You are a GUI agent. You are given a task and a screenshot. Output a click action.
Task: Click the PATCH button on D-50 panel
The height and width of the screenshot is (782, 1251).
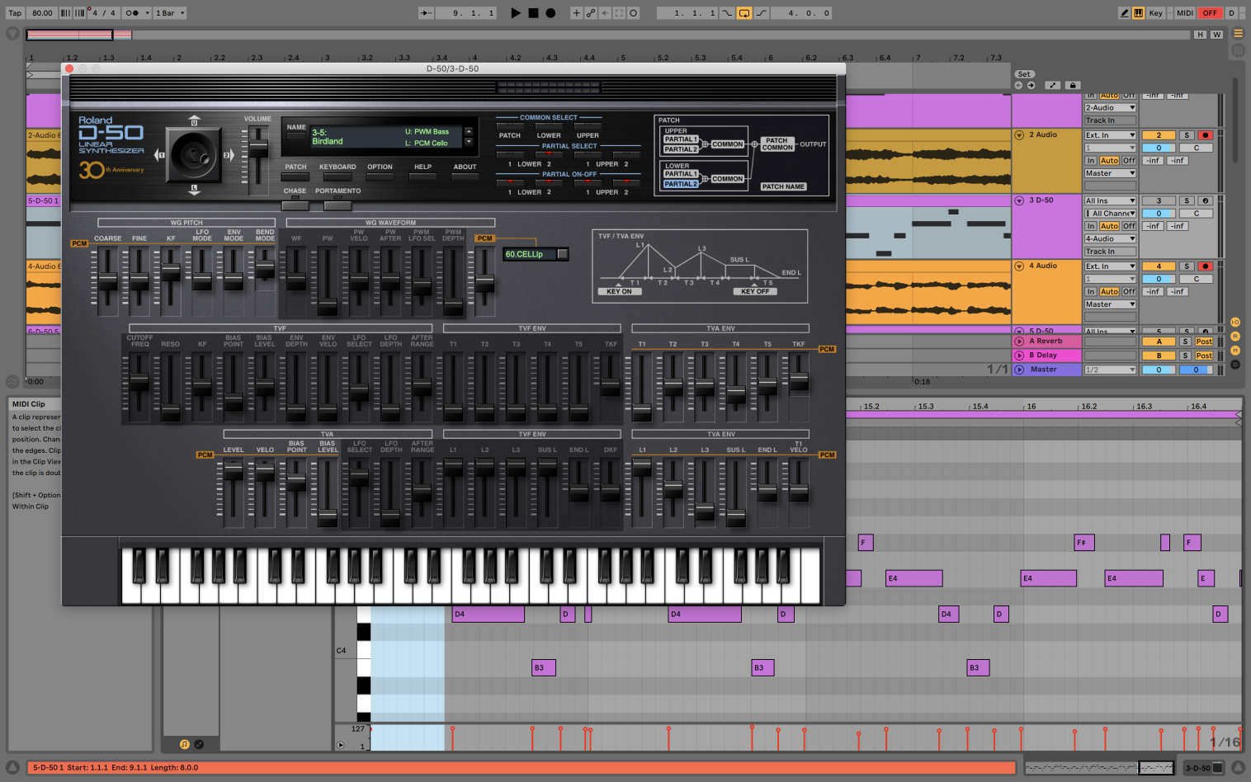tap(295, 177)
